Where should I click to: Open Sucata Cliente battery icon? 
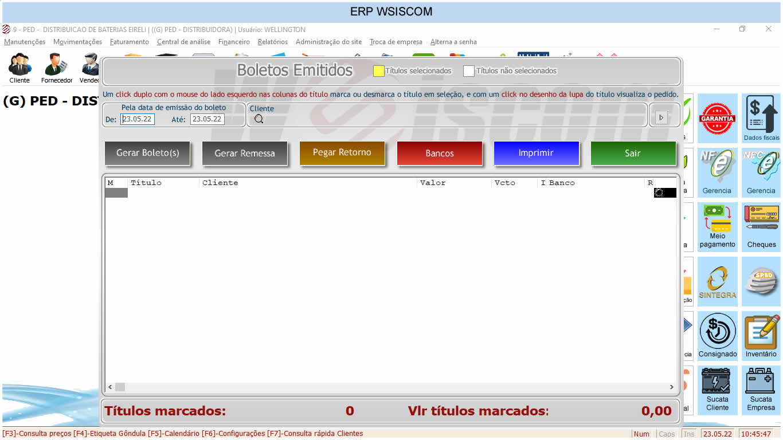coord(717,390)
